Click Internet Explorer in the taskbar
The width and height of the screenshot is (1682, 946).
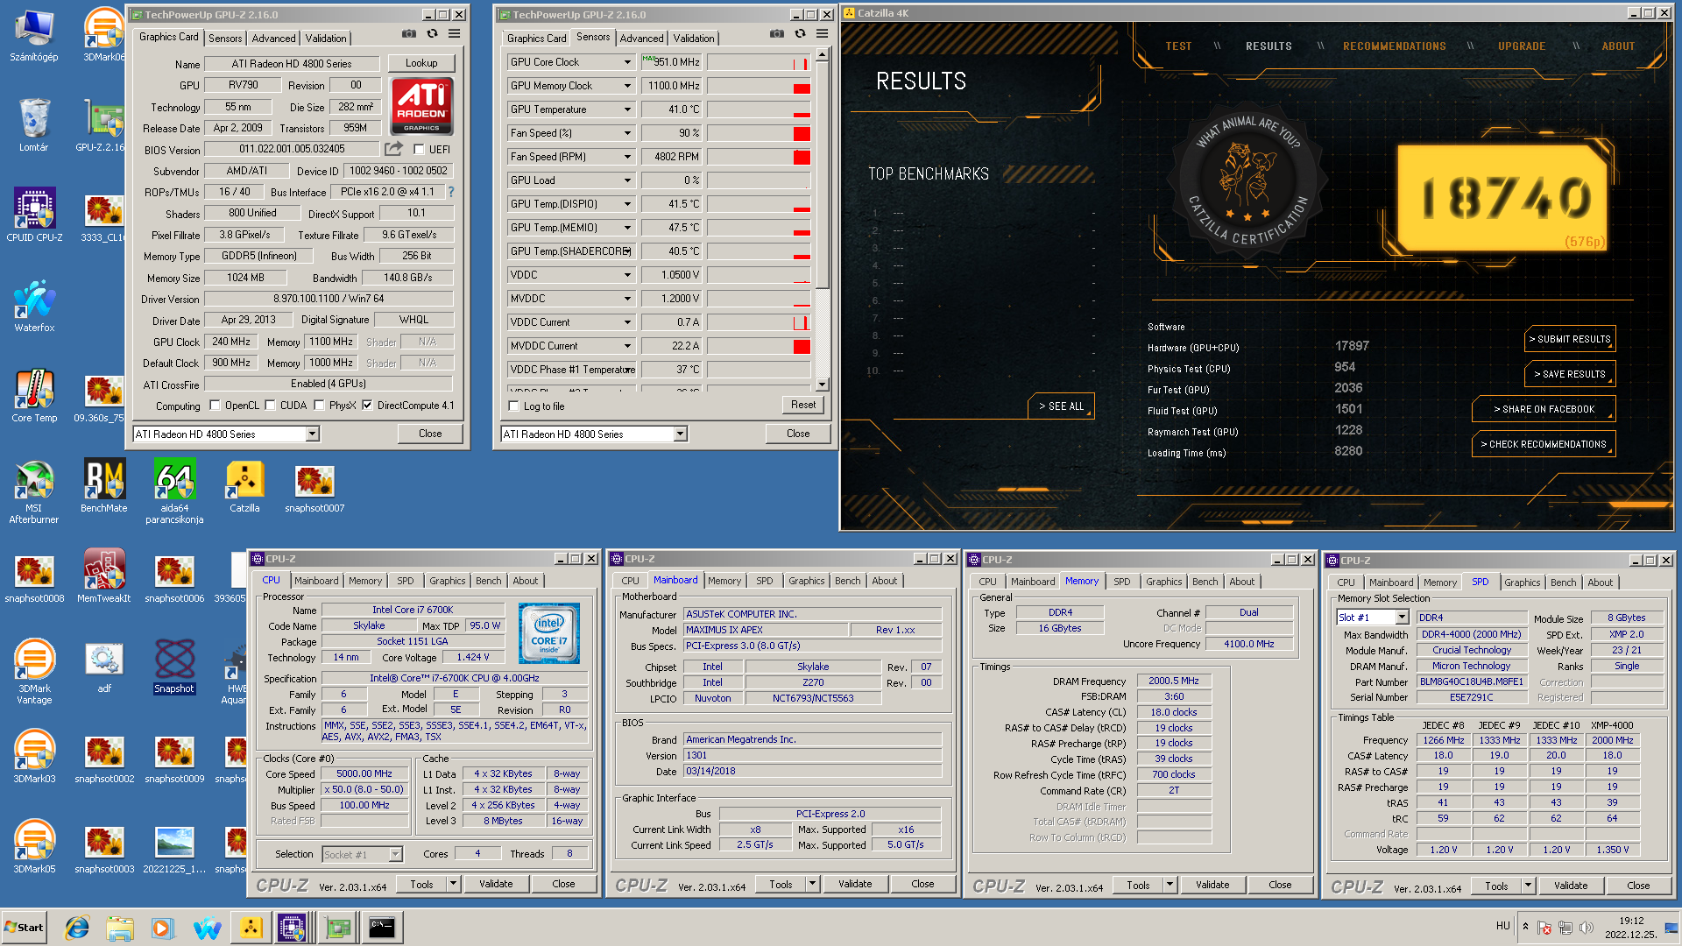(x=77, y=928)
